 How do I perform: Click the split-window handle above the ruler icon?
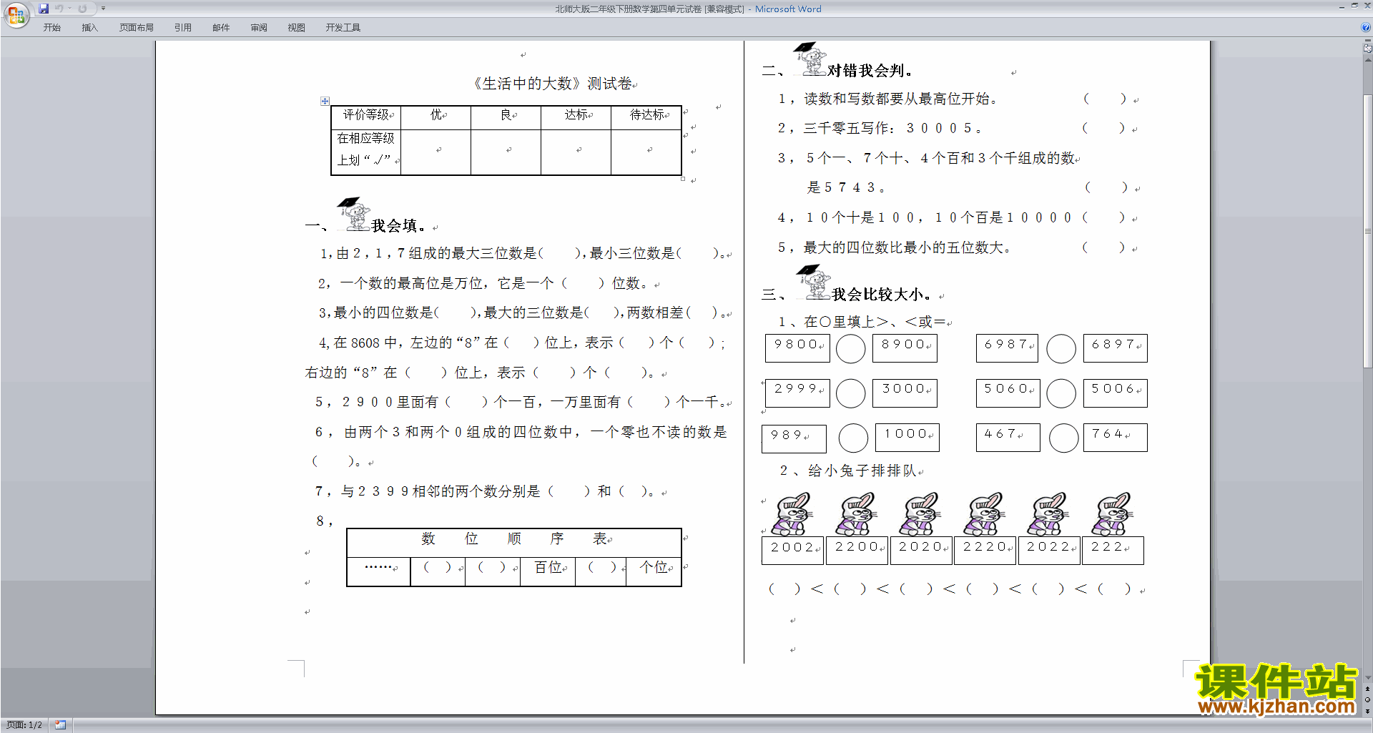point(1368,41)
